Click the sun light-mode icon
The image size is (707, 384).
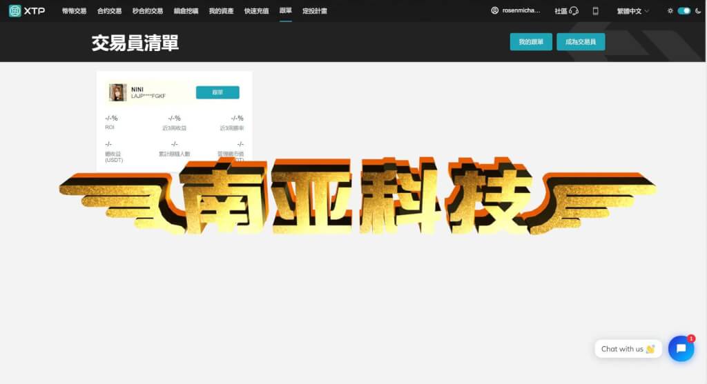670,11
